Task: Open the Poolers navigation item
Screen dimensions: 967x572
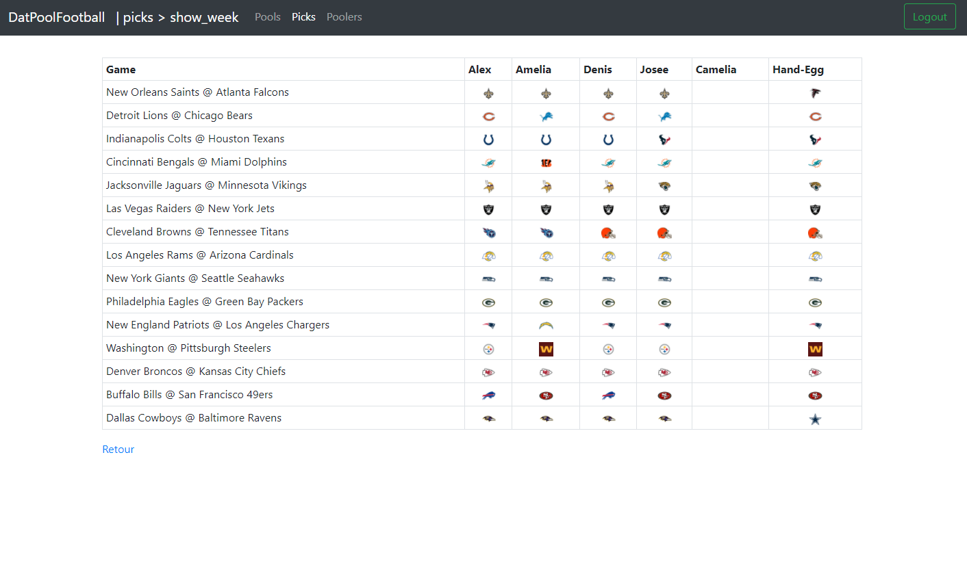Action: click(344, 16)
